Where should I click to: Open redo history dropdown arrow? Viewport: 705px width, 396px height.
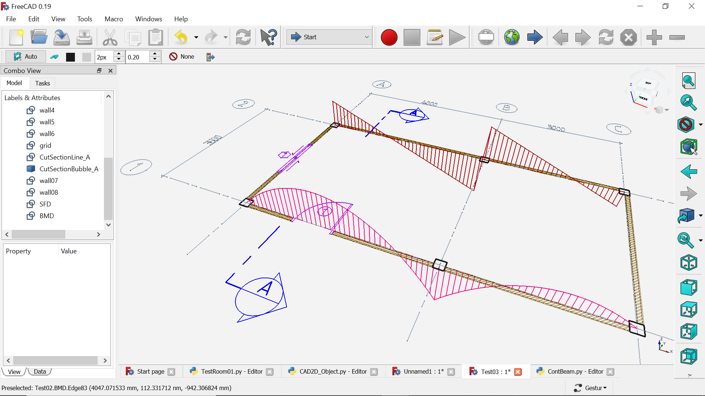pos(225,37)
